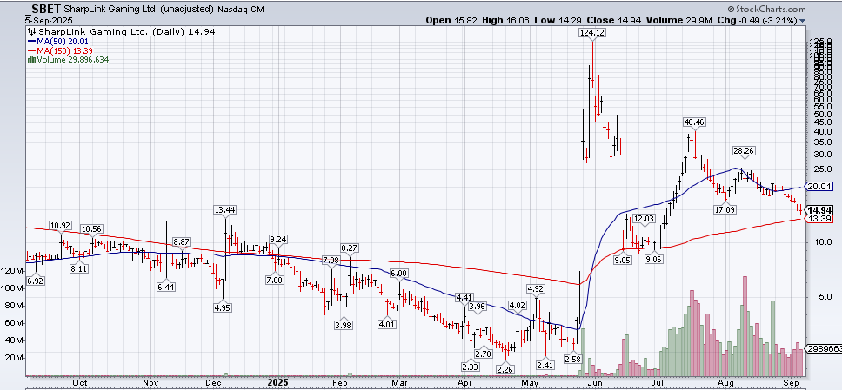
Task: Click the red MA(150) legend line marker
Action: pyautogui.click(x=30, y=50)
